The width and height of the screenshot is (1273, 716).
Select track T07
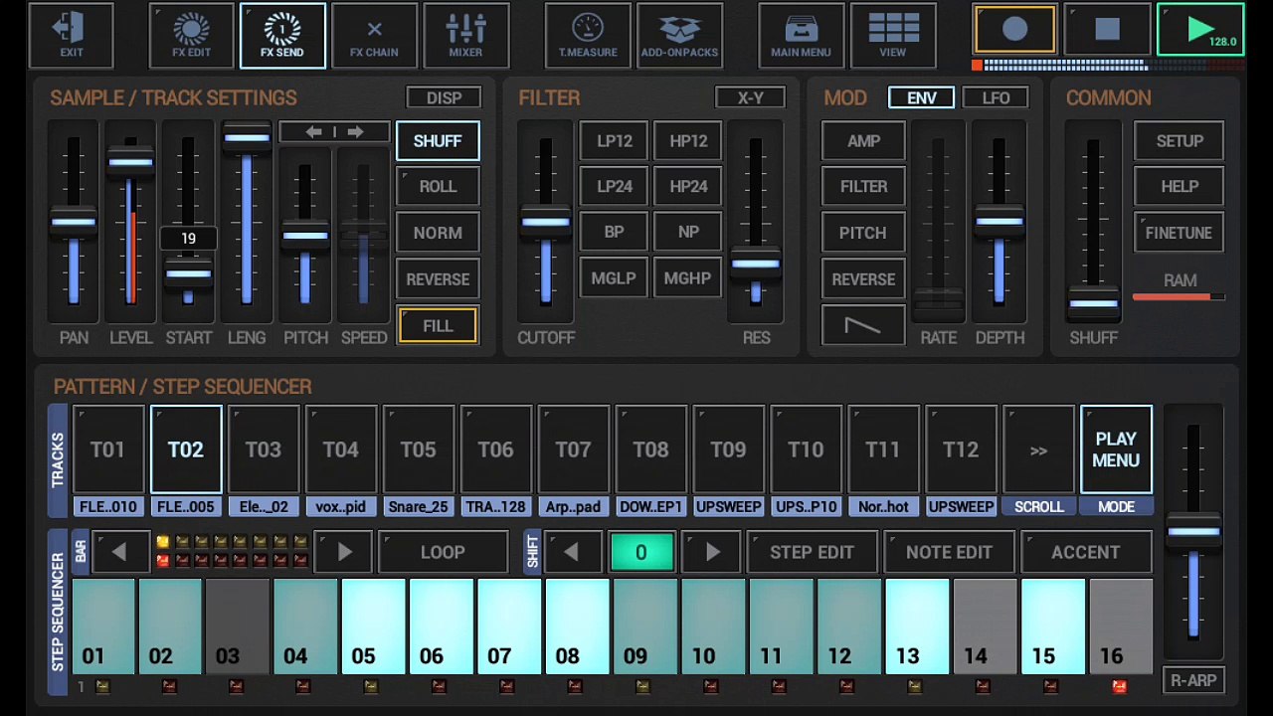pyautogui.click(x=574, y=449)
